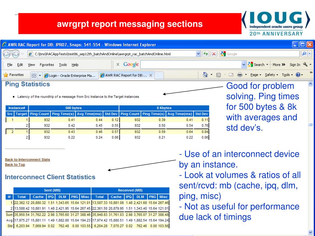The width and height of the screenshot is (315, 236).
Task: Click the 22,362.12 Sent Total cell
Action: [22, 203]
